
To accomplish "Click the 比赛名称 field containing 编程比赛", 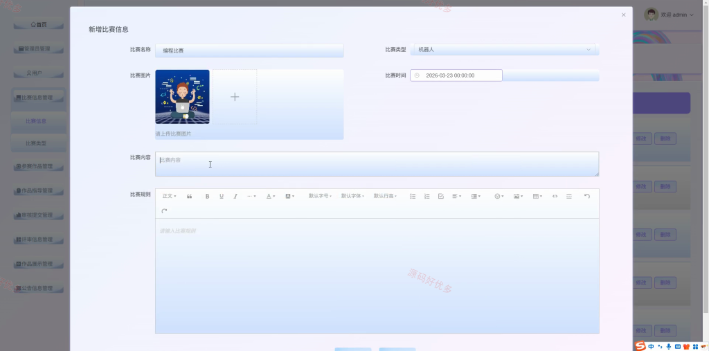I will point(249,51).
